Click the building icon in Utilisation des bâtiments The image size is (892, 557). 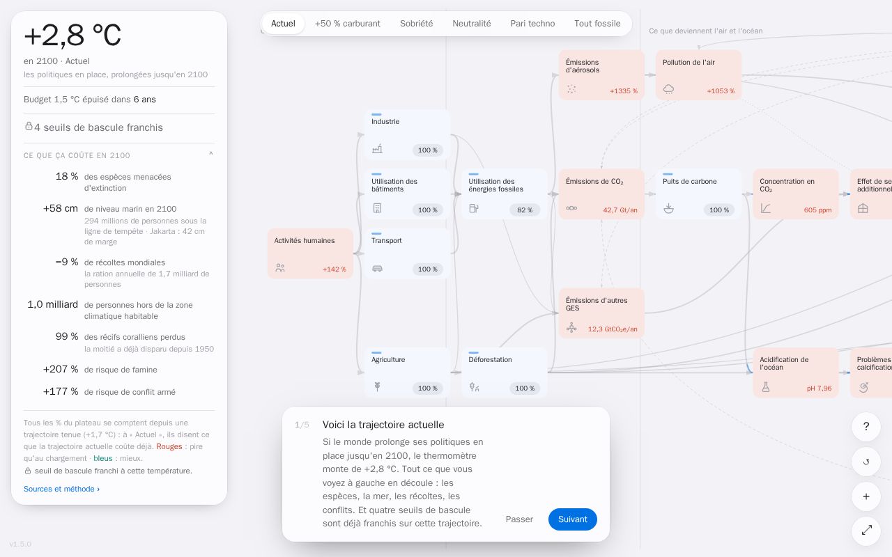click(x=377, y=208)
